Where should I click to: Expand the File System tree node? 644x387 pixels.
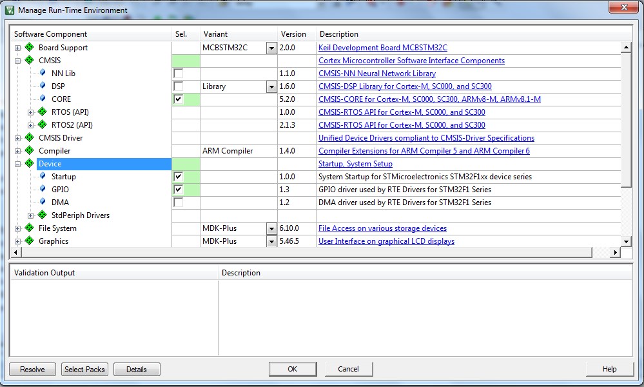pyautogui.click(x=17, y=229)
